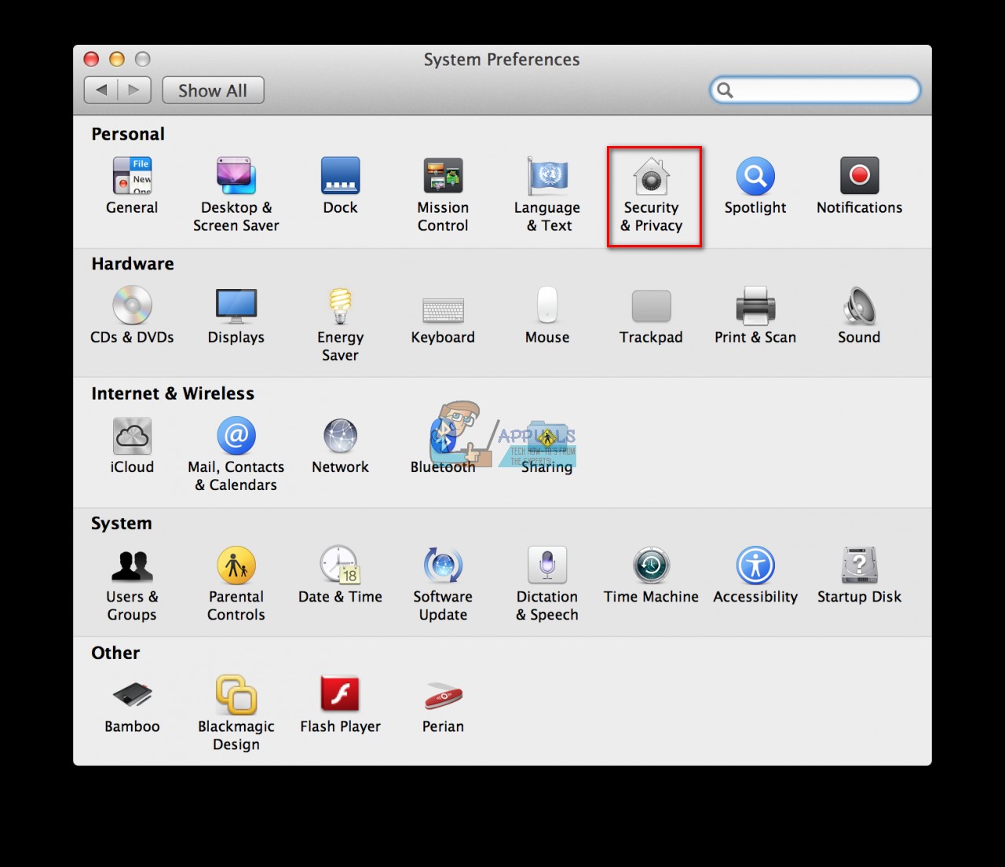This screenshot has width=1005, height=867.
Task: Click the Show All button
Action: 213,90
